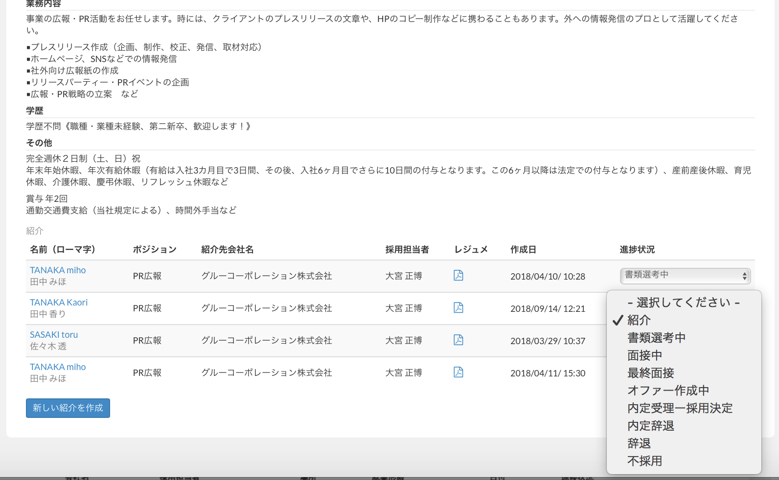The image size is (779, 480).
Task: Click the 書類選考中 status dropdown in first row
Action: click(x=685, y=276)
